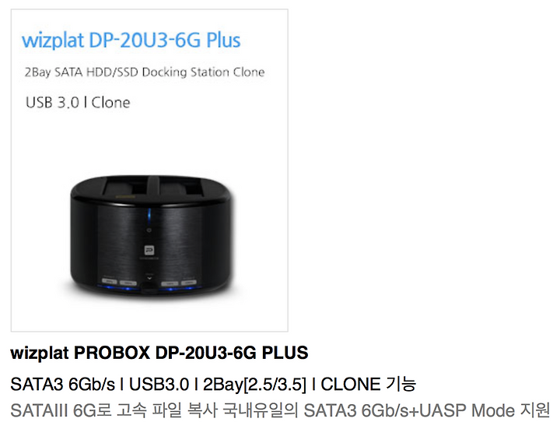The image size is (560, 436).
Task: Click the USB3.0 spec text
Action: click(159, 385)
